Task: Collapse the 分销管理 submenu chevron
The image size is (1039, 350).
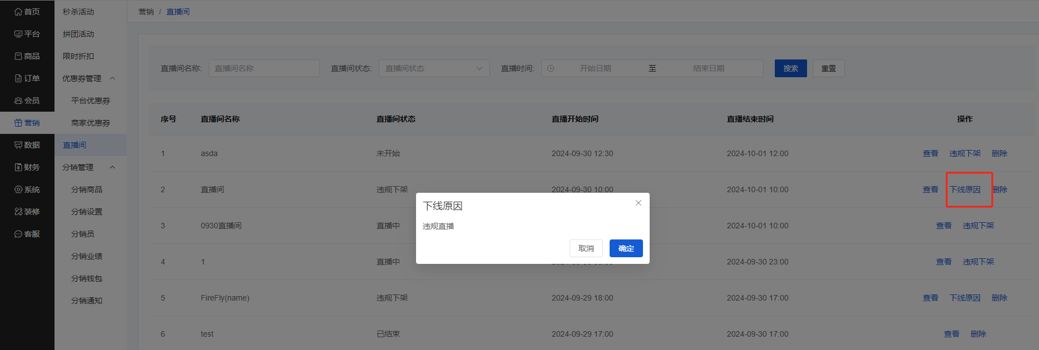Action: pyautogui.click(x=112, y=167)
